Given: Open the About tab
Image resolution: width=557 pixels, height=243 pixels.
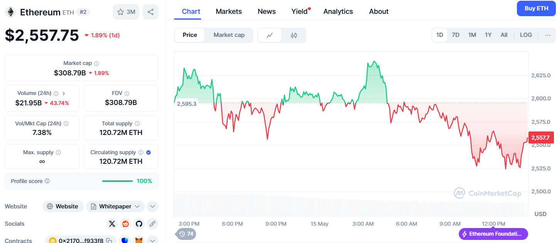Looking at the screenshot, I should pos(379,12).
